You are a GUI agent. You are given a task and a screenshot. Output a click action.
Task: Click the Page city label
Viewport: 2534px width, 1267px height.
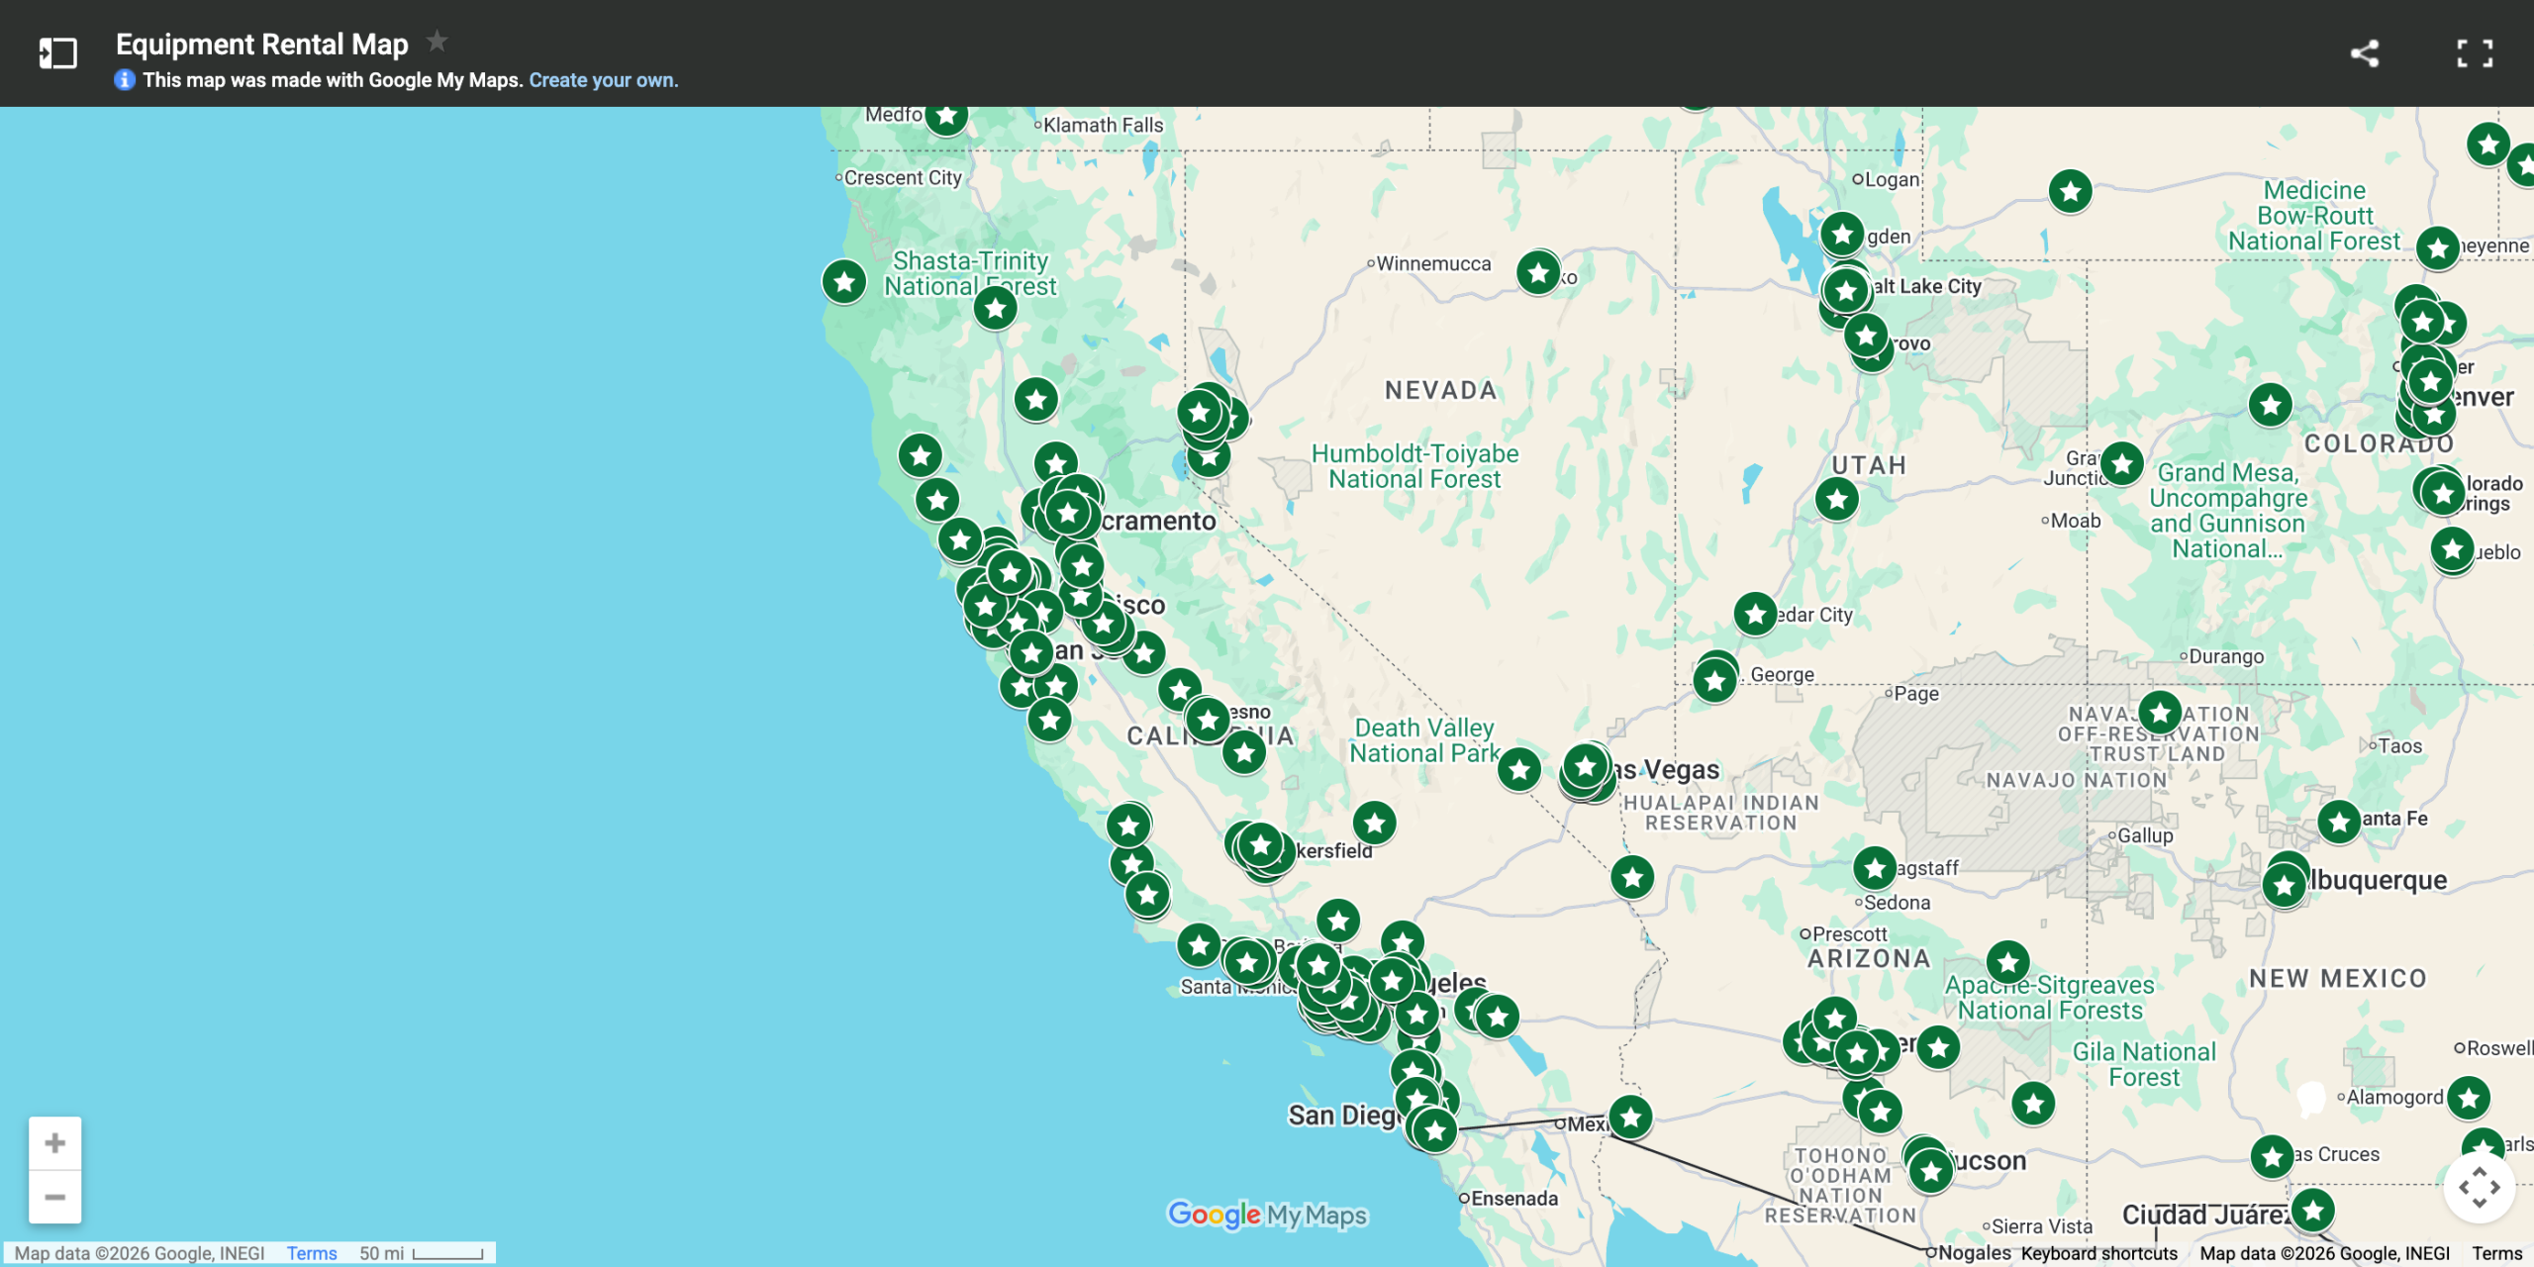click(x=1916, y=694)
